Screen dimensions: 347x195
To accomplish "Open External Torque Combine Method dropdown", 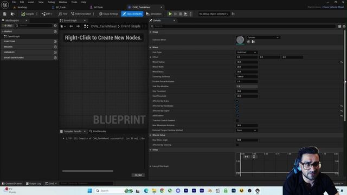I will pyautogui.click(x=247, y=131).
